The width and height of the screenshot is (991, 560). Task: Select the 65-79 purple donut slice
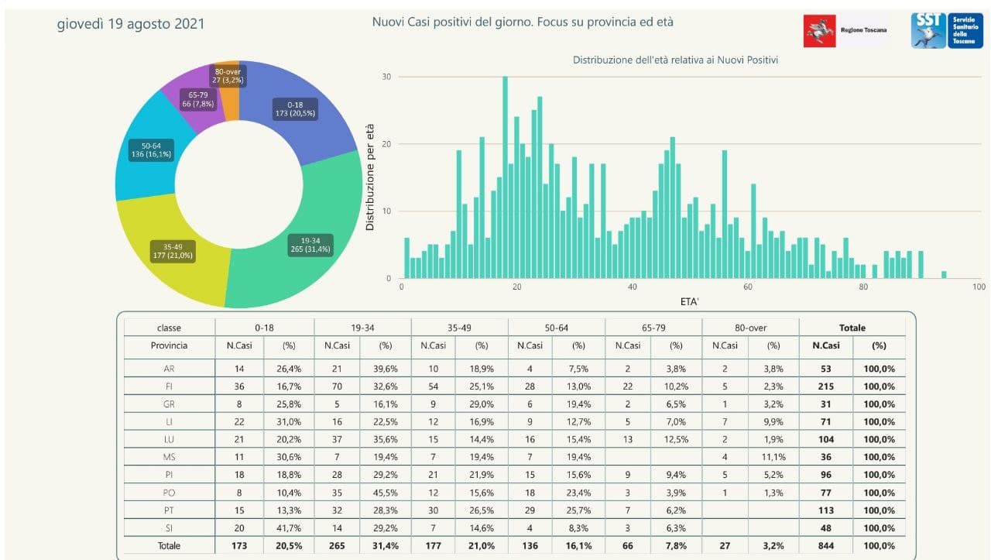(192, 98)
